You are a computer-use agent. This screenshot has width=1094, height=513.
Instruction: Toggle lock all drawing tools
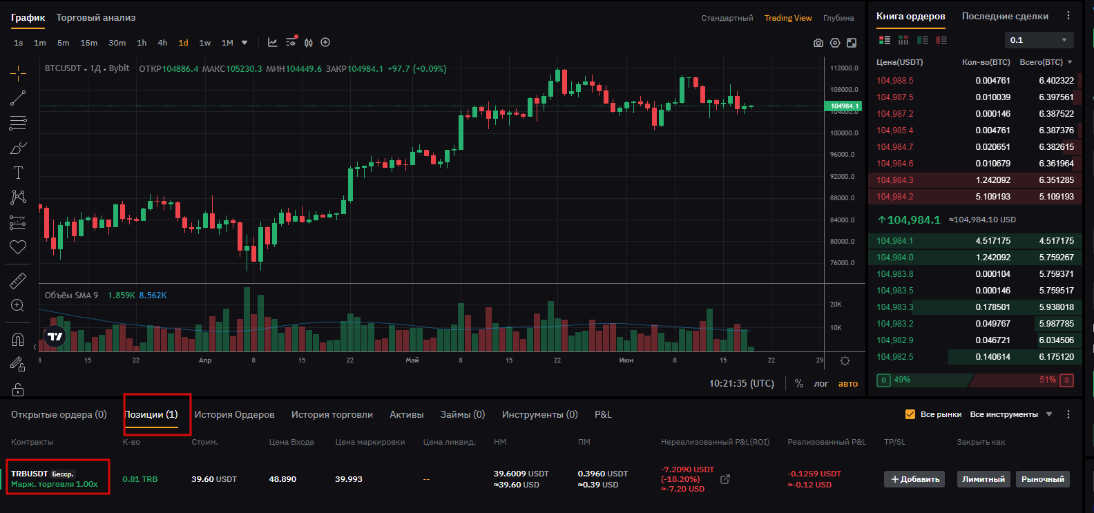[19, 389]
